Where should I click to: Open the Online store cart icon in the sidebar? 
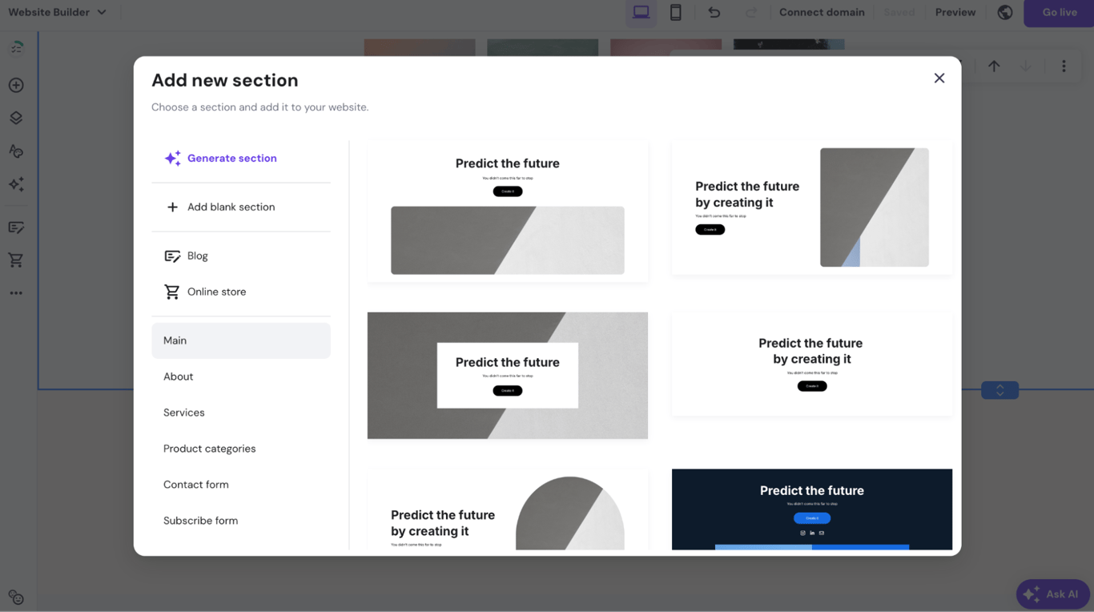[x=16, y=260]
